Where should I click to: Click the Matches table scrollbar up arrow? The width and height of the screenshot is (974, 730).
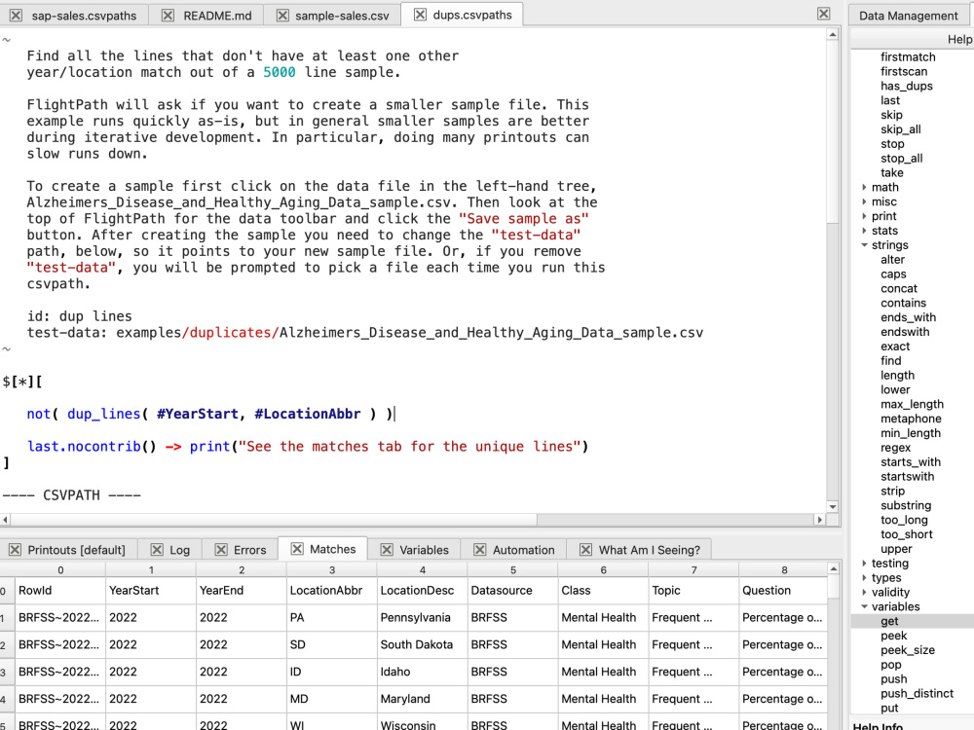tap(834, 568)
